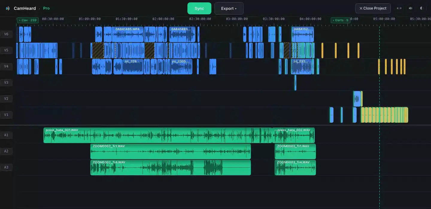
Task: Select the V3 track label
Action: pyautogui.click(x=6, y=82)
